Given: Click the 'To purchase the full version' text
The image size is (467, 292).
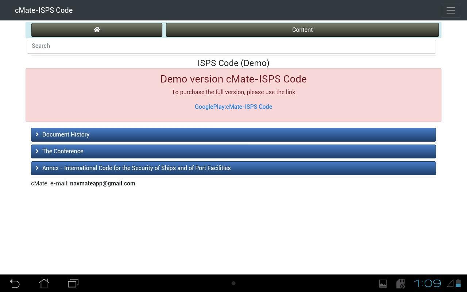Looking at the screenshot, I should pos(233,92).
